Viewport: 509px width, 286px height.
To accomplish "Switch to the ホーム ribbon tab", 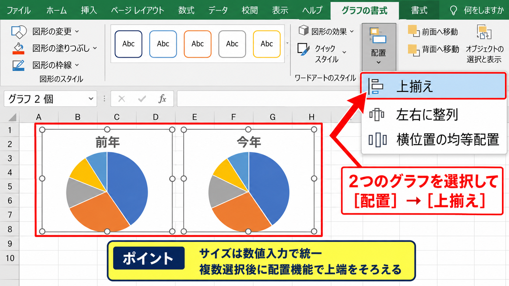I will tap(56, 10).
